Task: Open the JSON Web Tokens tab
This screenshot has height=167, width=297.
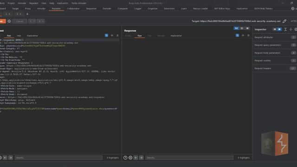Action: click(263, 9)
